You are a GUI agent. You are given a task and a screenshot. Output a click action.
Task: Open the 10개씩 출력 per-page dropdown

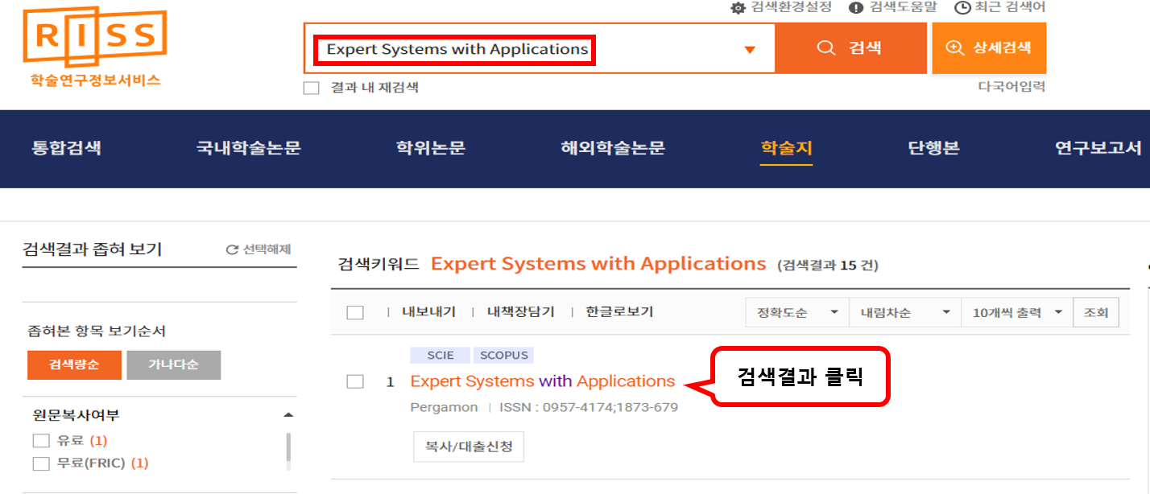point(1016,313)
